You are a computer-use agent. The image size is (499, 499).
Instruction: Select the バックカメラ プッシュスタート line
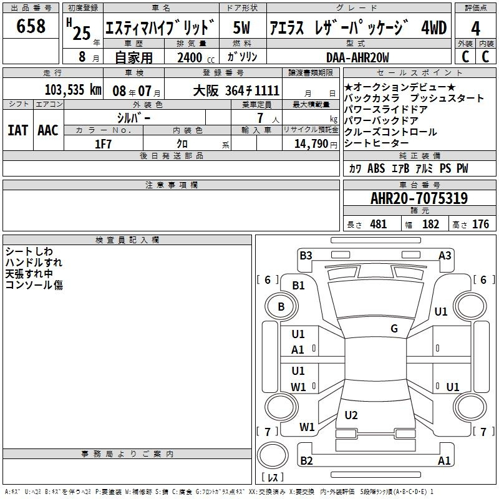click(x=414, y=98)
